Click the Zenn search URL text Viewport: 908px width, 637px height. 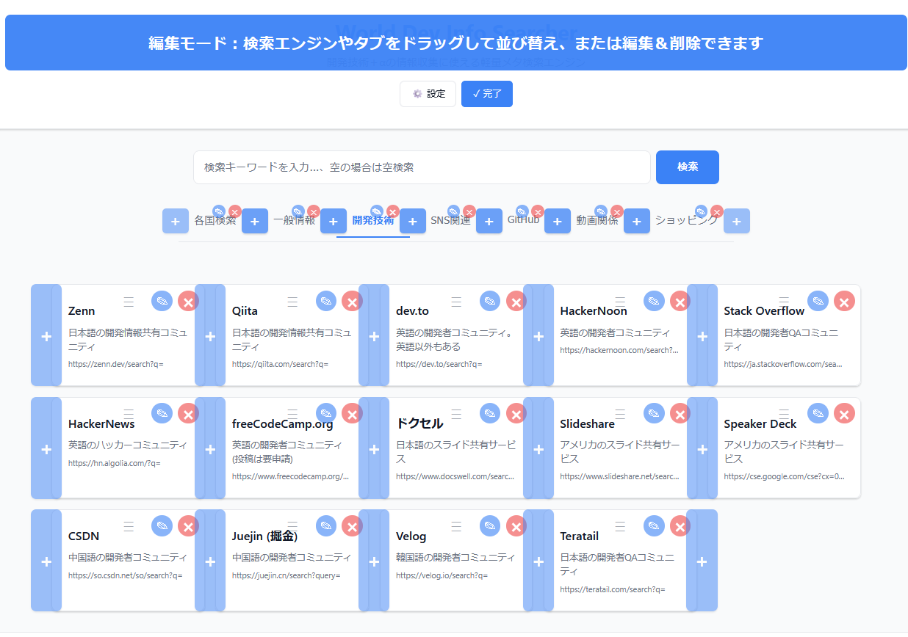tap(116, 364)
